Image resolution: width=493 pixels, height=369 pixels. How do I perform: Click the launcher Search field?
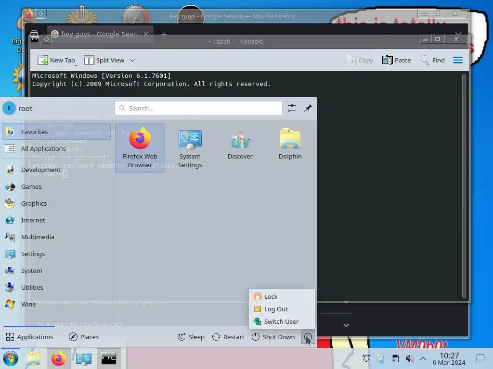pyautogui.click(x=198, y=108)
